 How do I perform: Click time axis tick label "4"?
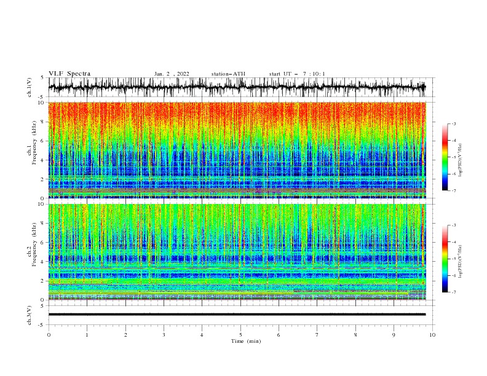(202, 335)
